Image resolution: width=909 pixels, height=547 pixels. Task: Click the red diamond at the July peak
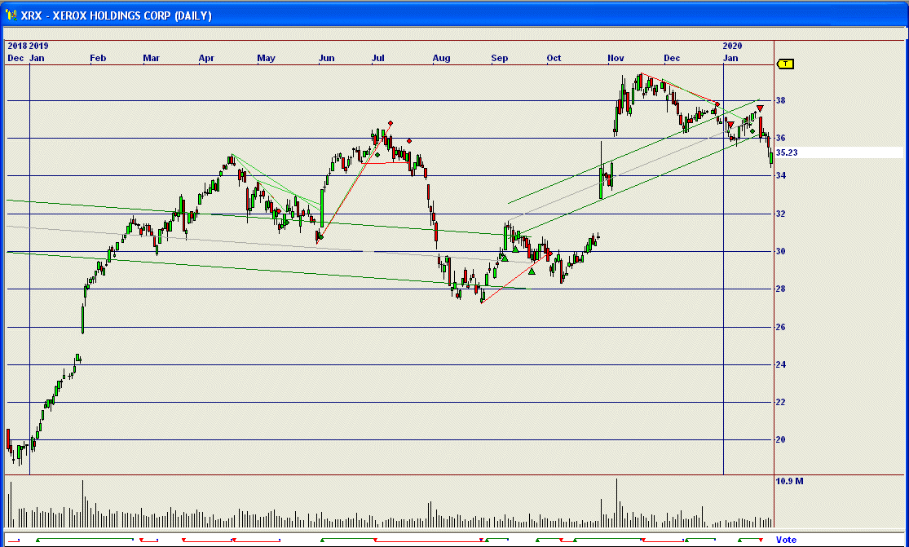tap(391, 124)
